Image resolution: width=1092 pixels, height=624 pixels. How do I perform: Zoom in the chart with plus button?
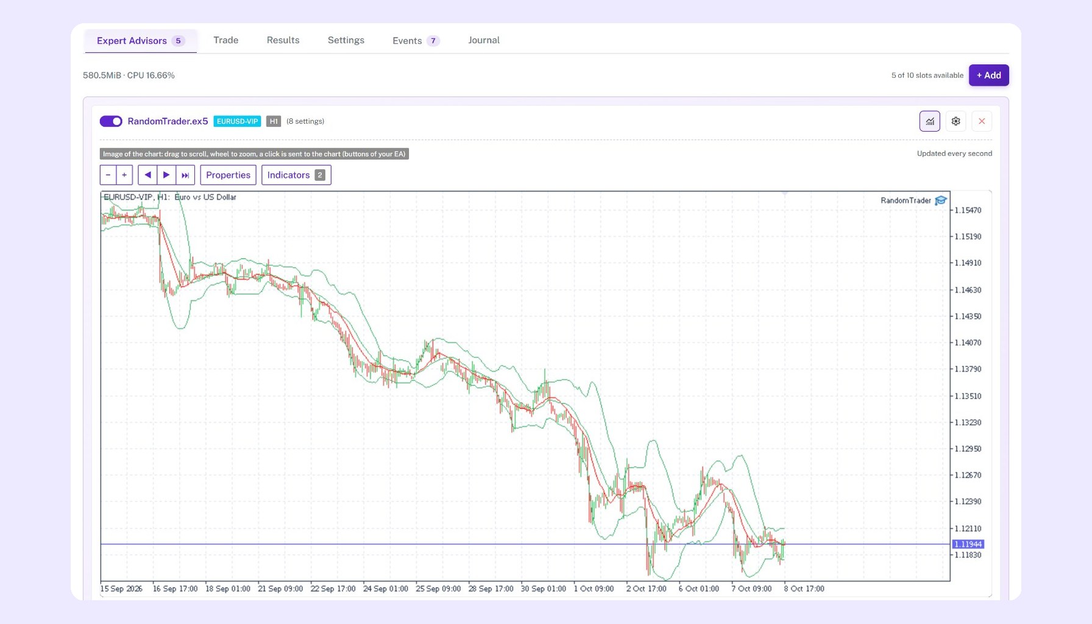[x=124, y=175]
